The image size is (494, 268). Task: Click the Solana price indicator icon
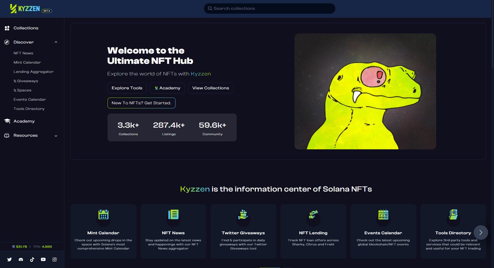13,247
